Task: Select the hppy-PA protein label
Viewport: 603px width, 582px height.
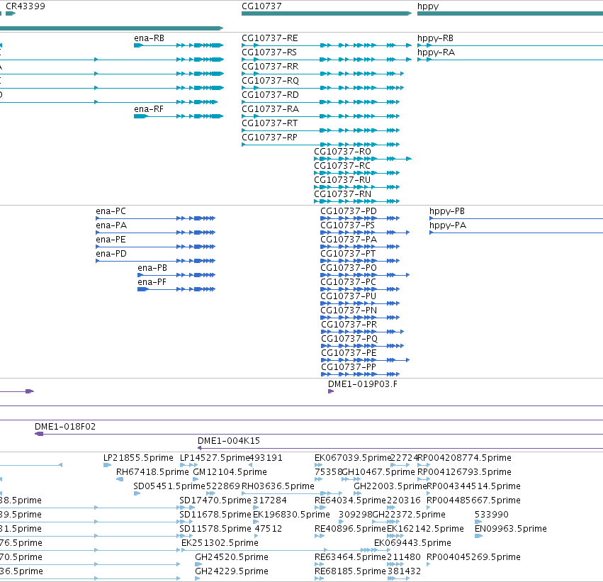Action: (x=448, y=226)
